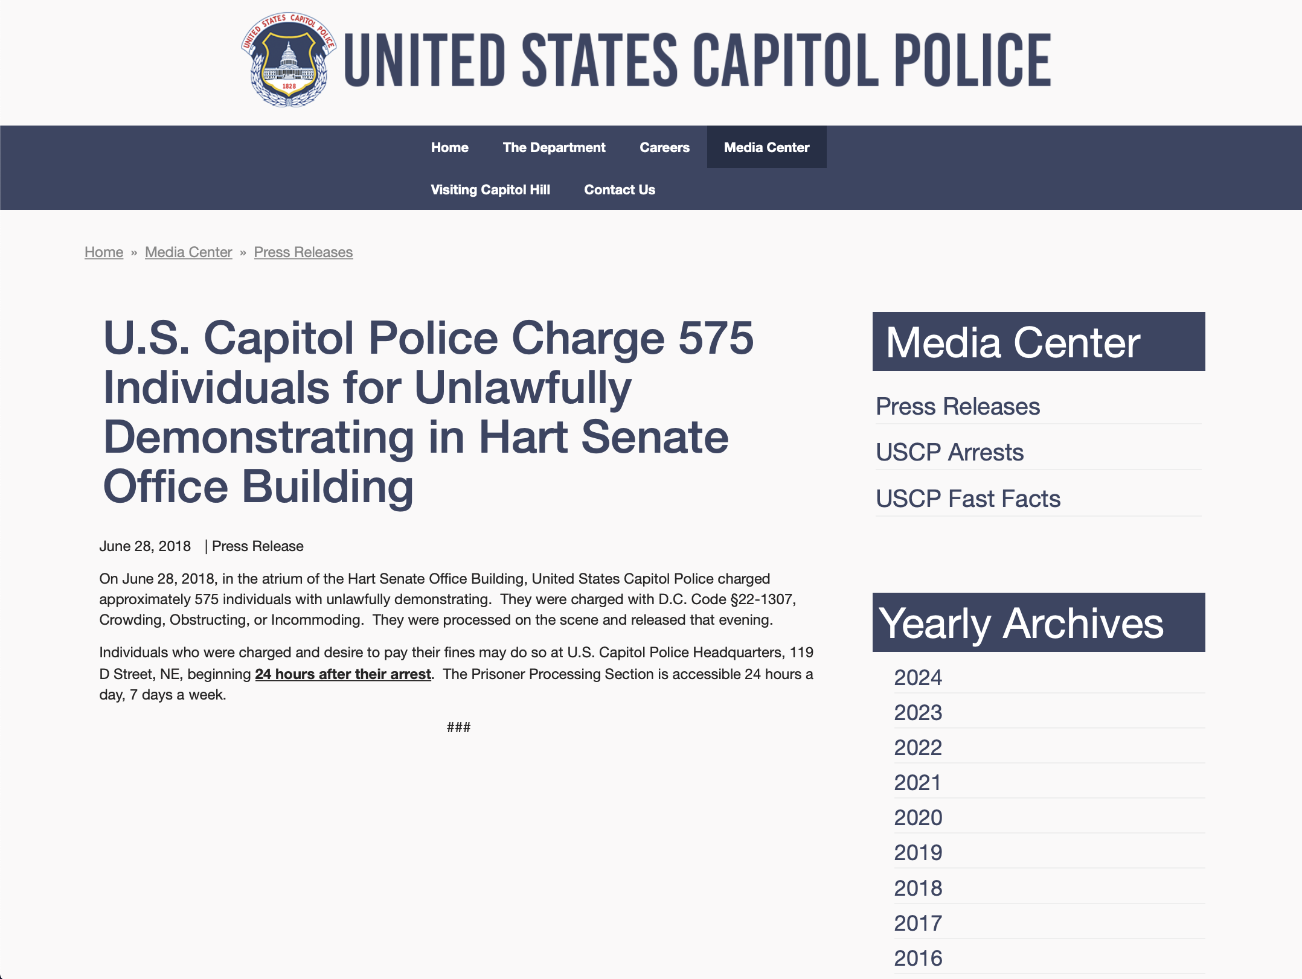
Task: Click the Yearly Archives sidebar heading
Action: pyautogui.click(x=1039, y=622)
